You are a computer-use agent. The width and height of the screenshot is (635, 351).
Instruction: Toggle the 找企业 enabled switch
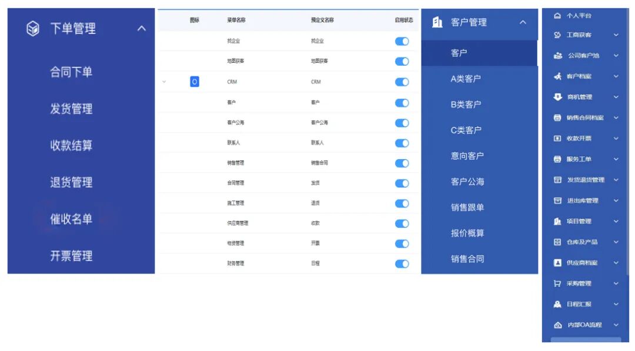pos(402,41)
